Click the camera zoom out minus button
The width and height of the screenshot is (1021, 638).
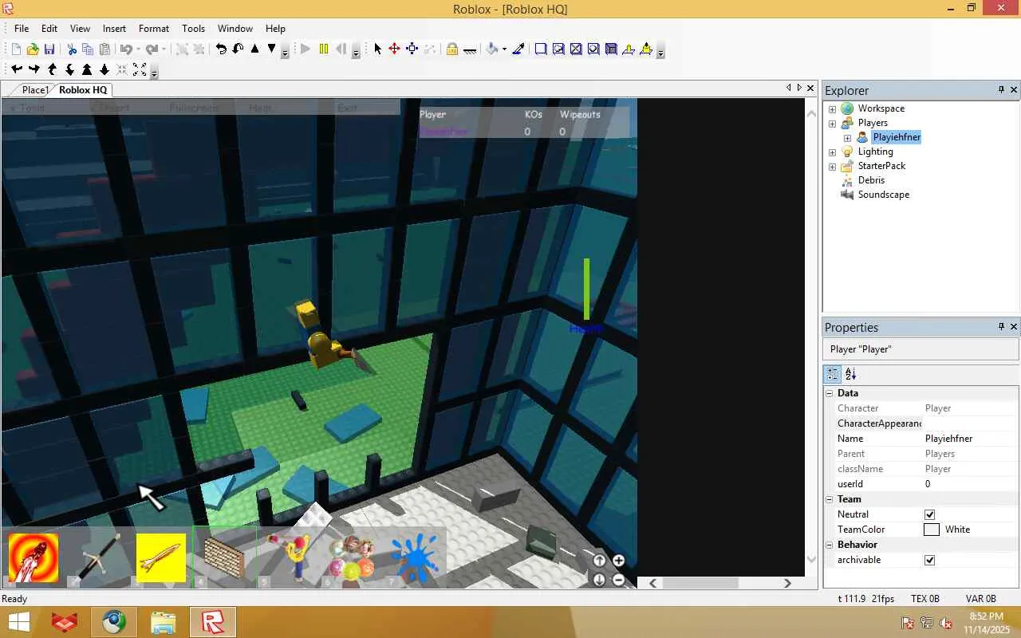(619, 580)
